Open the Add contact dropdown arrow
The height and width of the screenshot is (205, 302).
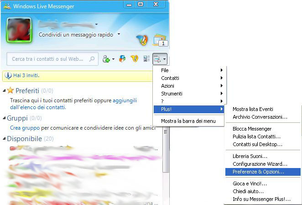[x=113, y=59]
